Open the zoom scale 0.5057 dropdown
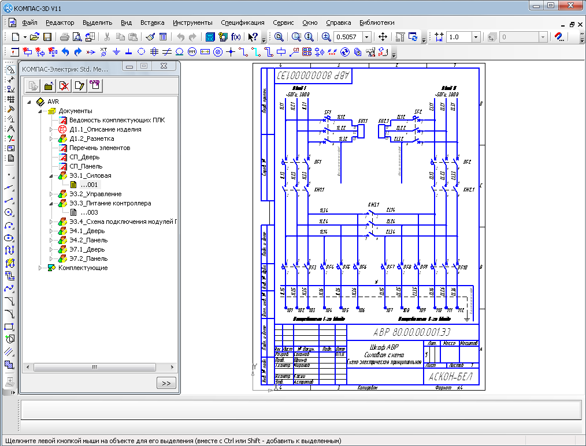 [x=366, y=37]
